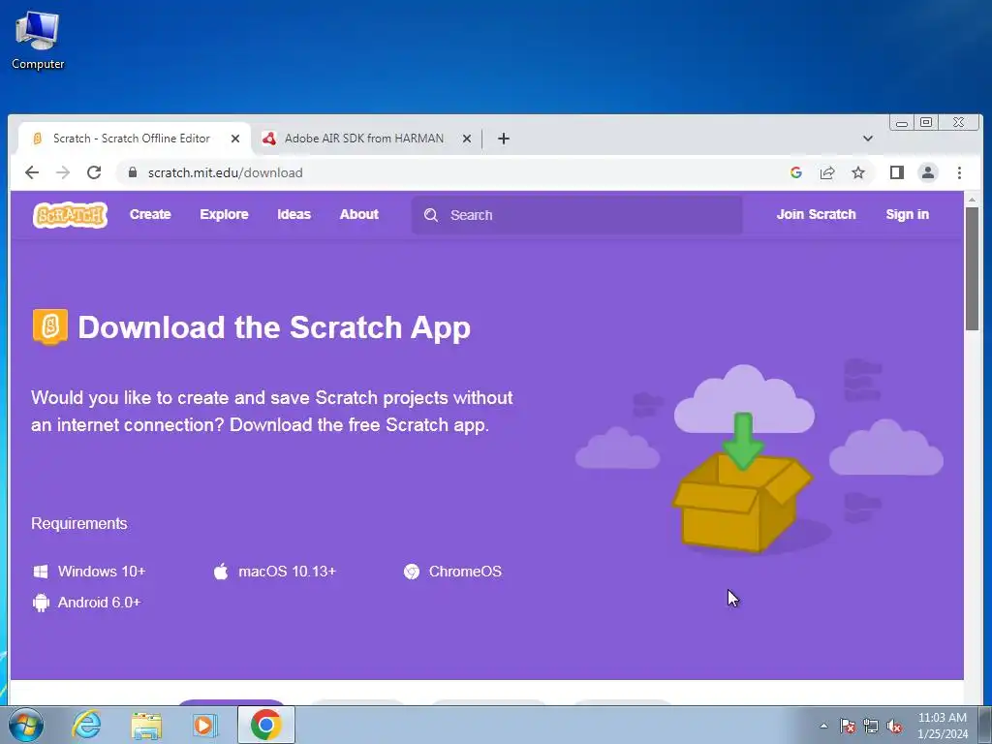Open the Ideas page
This screenshot has height=744, width=992.
294,214
